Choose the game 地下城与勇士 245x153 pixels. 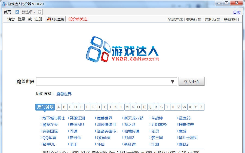click(x=54, y=118)
